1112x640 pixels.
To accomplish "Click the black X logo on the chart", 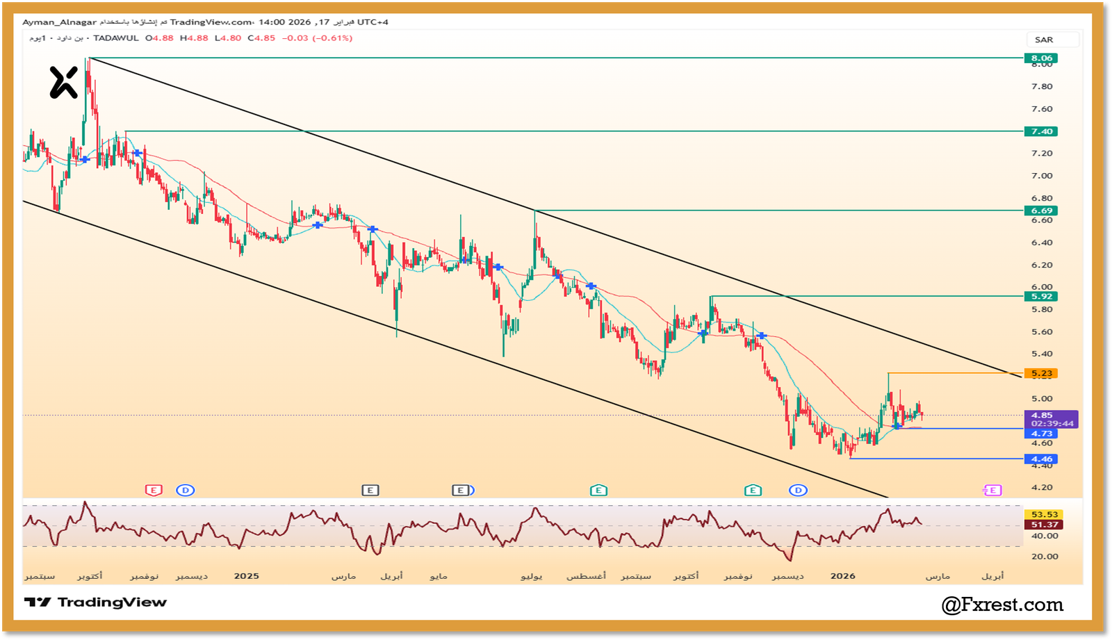I will click(63, 82).
